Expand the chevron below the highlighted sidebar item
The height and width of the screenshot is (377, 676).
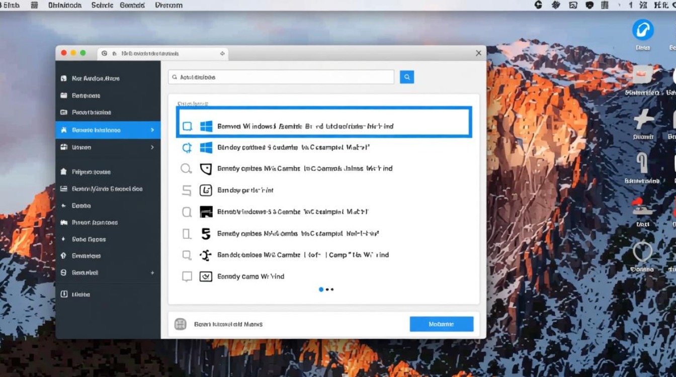tap(152, 147)
